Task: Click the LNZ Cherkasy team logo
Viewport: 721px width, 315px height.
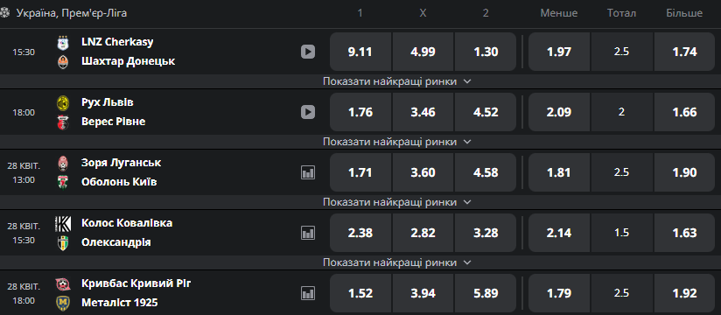Action: click(x=63, y=43)
